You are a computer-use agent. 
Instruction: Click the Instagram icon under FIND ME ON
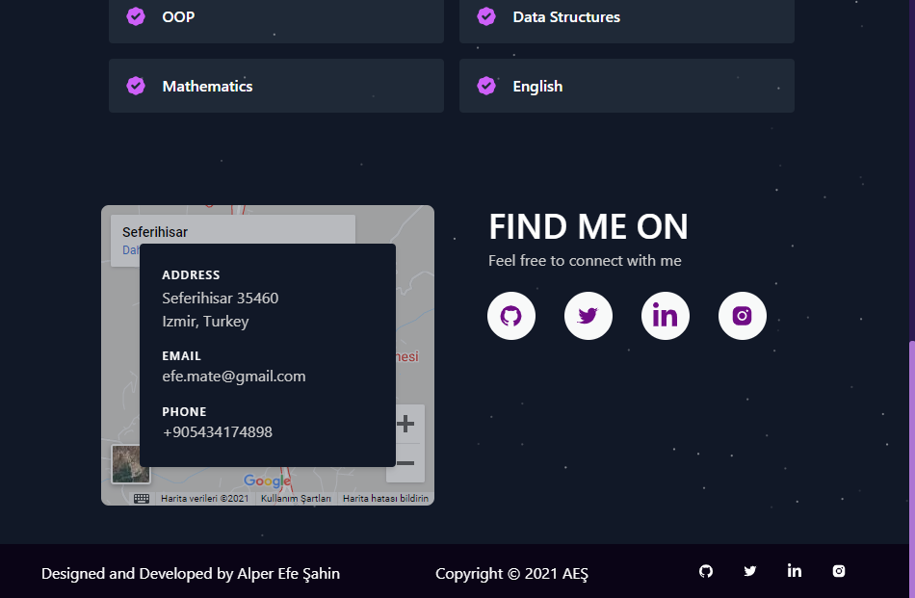point(743,315)
